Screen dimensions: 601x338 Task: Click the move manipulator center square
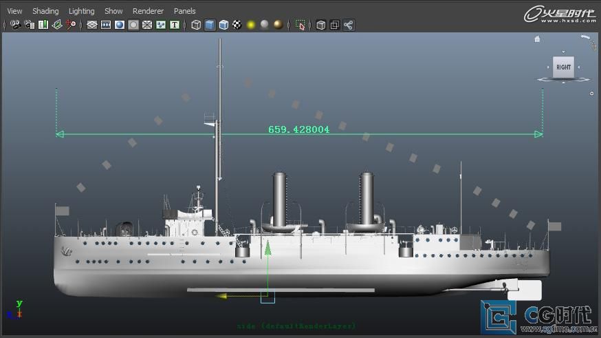pos(267,297)
